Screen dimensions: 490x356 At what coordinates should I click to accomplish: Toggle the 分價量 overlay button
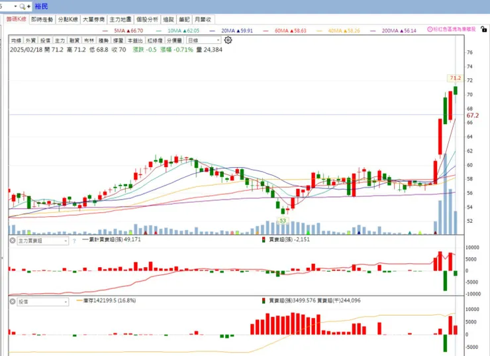(x=174, y=40)
